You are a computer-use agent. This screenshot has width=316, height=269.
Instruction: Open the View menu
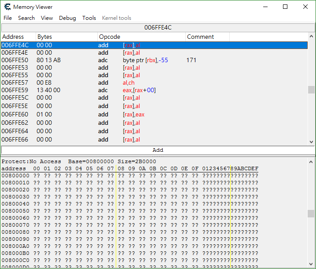47,18
